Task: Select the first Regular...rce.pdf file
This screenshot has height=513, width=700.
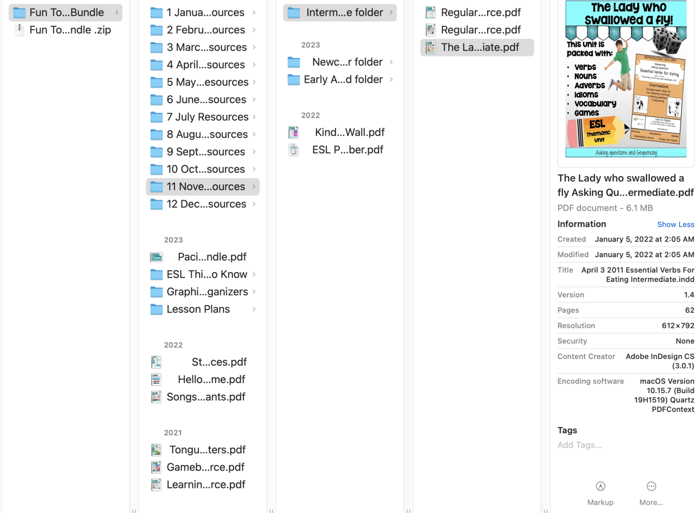Action: point(480,13)
